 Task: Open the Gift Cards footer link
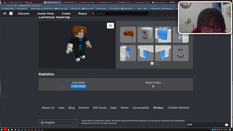point(99,108)
